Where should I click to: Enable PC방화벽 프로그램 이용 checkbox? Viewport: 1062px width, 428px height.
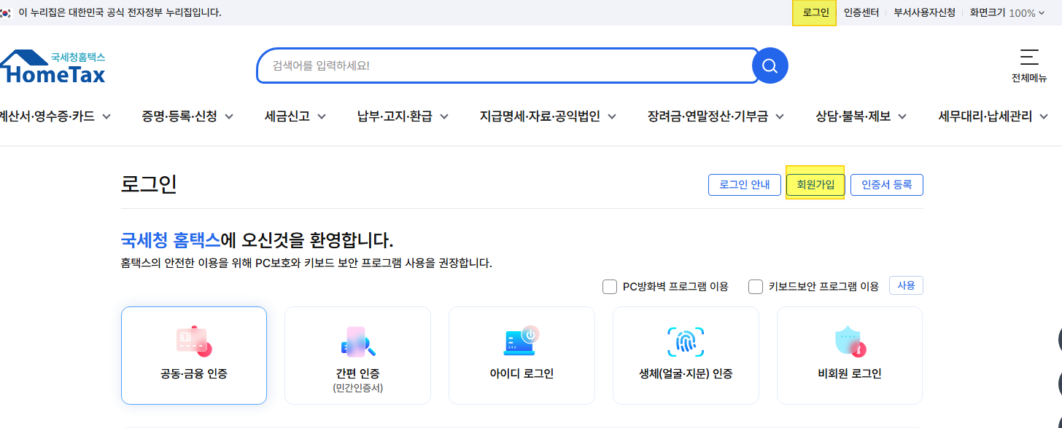click(x=610, y=287)
